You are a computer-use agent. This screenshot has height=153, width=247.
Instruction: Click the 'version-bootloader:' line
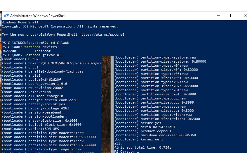pos(34,117)
